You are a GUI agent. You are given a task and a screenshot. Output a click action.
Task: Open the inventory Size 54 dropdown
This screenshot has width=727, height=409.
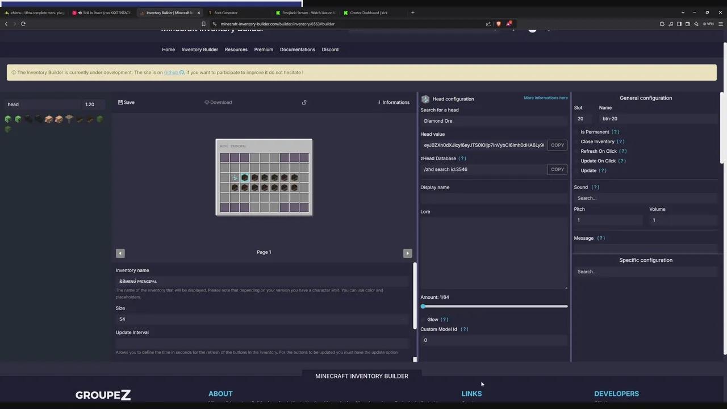tap(262, 319)
